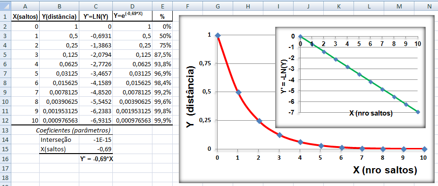
Task: Click the last inset marker at X=10
Action: point(418,112)
